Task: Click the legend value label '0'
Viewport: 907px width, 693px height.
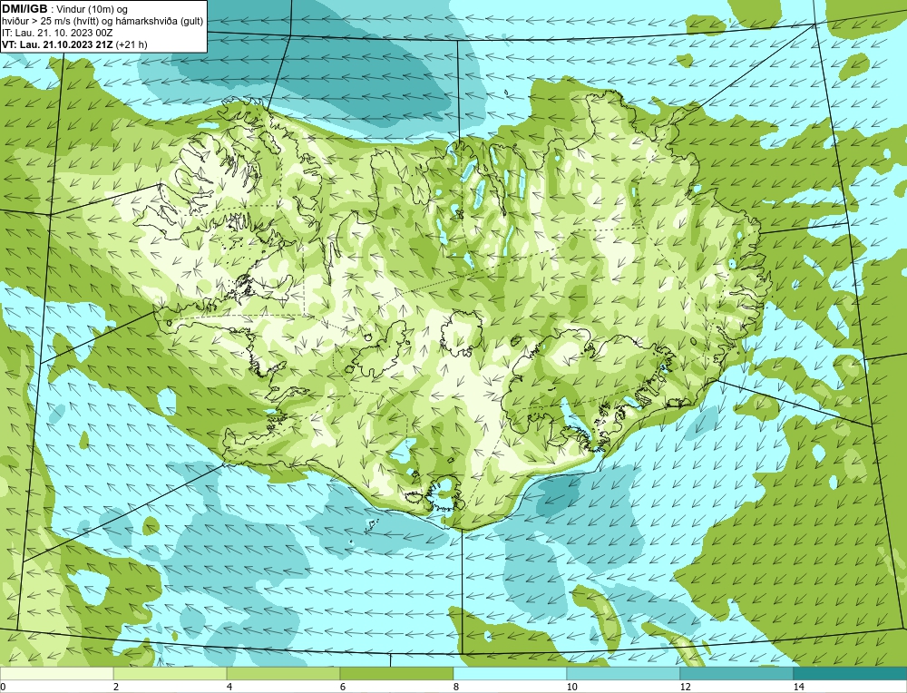Action: 4,688
